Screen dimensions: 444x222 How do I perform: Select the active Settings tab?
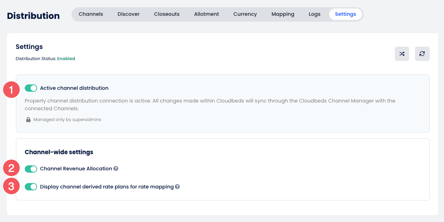click(345, 14)
